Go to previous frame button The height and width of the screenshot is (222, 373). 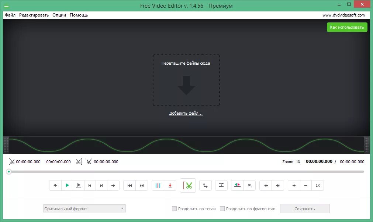(90, 186)
